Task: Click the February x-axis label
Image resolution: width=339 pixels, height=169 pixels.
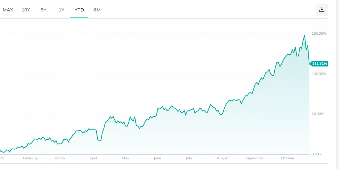Action: (x=30, y=158)
